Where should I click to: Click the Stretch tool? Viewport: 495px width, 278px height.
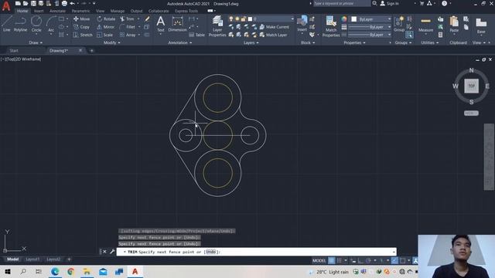(83, 35)
